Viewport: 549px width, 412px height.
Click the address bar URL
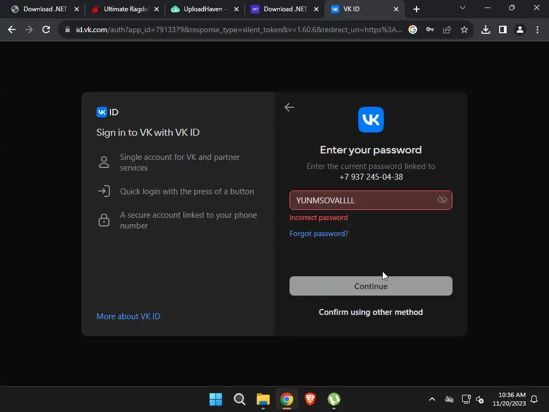239,30
